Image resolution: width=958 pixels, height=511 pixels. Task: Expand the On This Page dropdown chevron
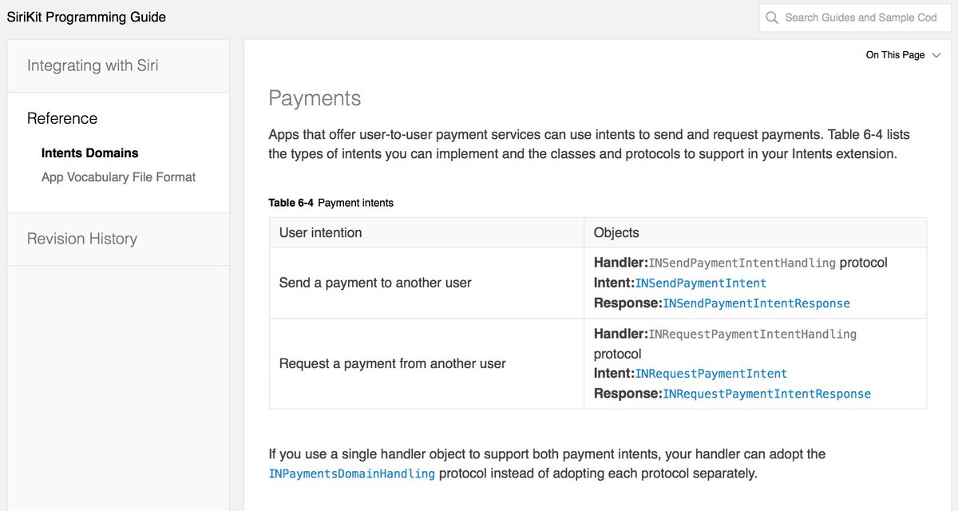click(x=936, y=55)
